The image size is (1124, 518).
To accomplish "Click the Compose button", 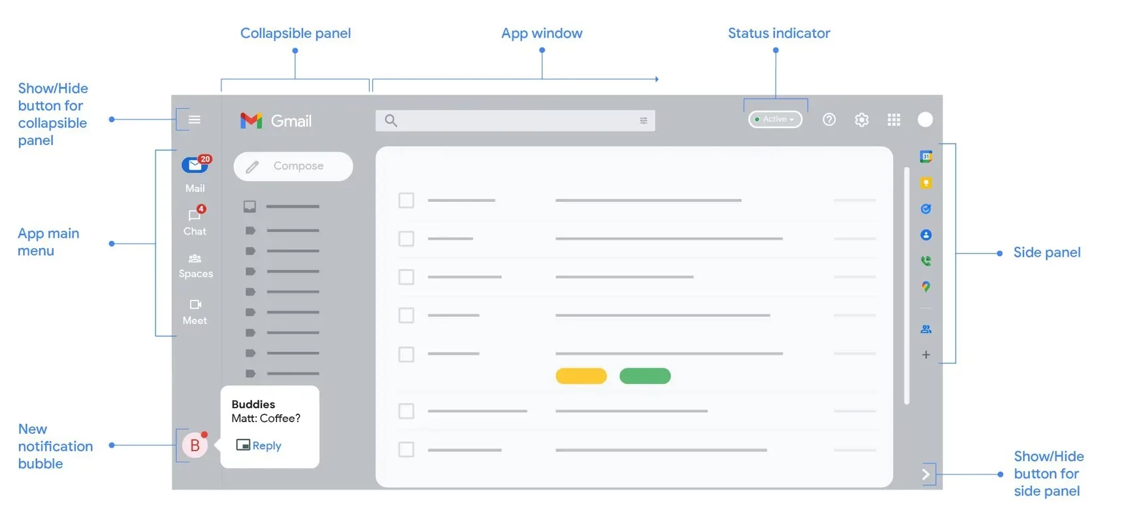I will (x=293, y=167).
